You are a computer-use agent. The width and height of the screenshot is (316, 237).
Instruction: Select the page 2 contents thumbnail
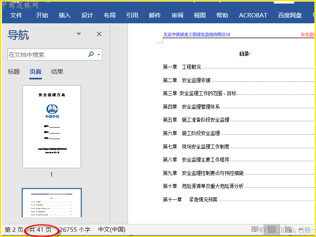tap(52, 203)
